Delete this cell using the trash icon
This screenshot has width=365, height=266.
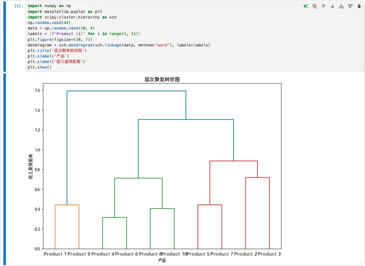[x=359, y=6]
